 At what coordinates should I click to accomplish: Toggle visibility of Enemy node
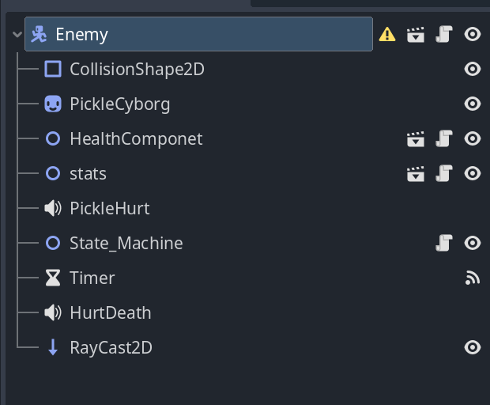(x=473, y=34)
